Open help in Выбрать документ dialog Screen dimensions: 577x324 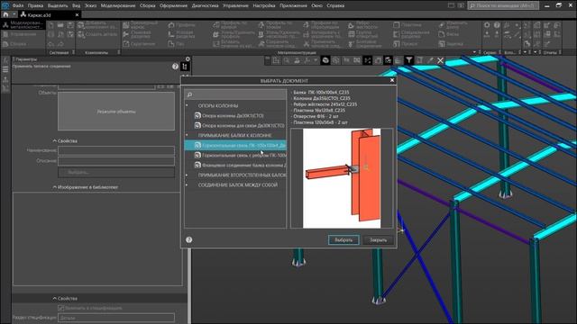click(x=188, y=240)
